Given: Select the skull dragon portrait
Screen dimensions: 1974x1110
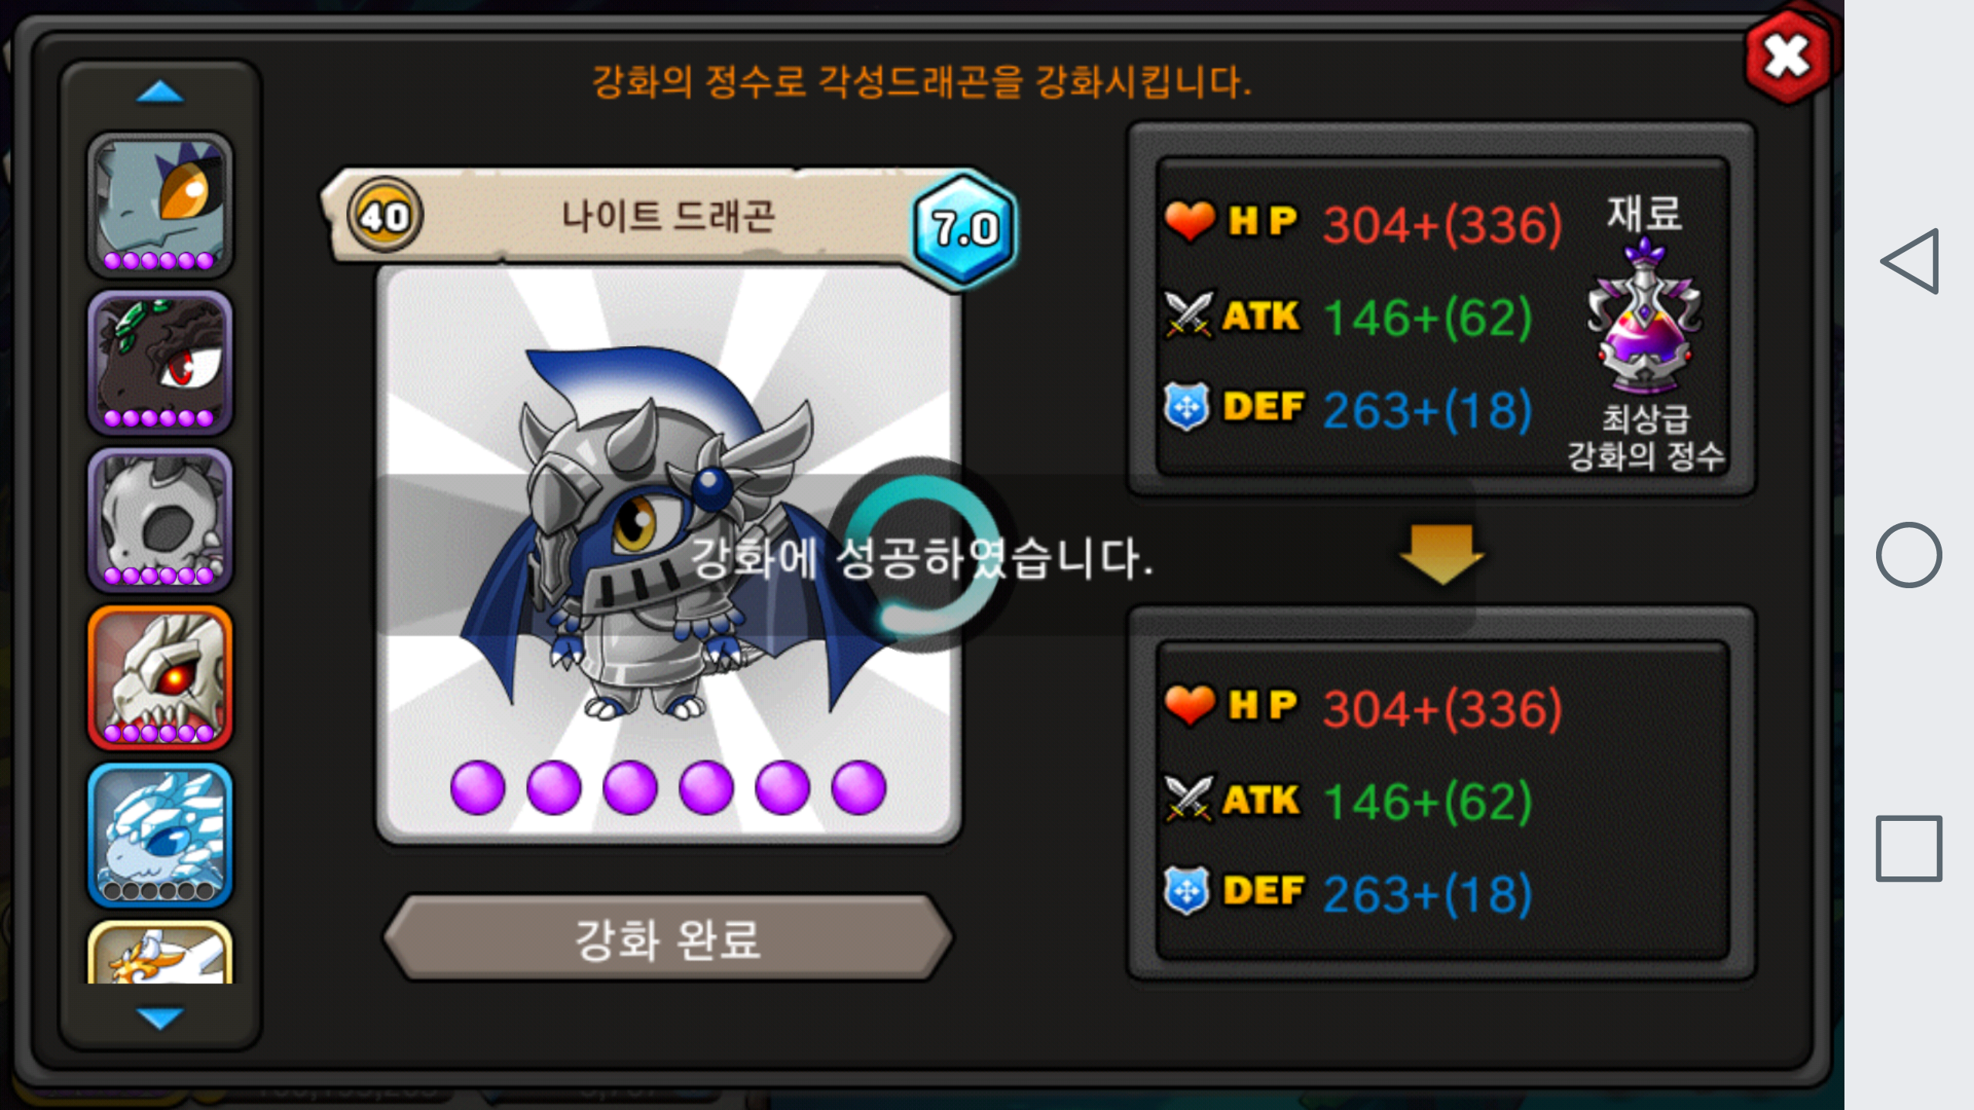Looking at the screenshot, I should [x=160, y=520].
